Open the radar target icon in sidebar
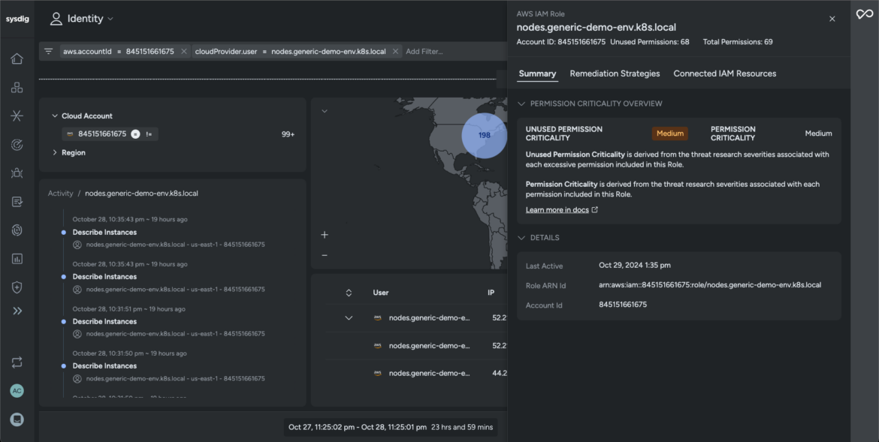Screen dimensions: 879x442 click(17, 145)
